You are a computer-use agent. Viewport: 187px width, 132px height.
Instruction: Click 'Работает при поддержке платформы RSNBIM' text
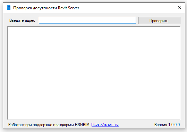(x=49, y=125)
